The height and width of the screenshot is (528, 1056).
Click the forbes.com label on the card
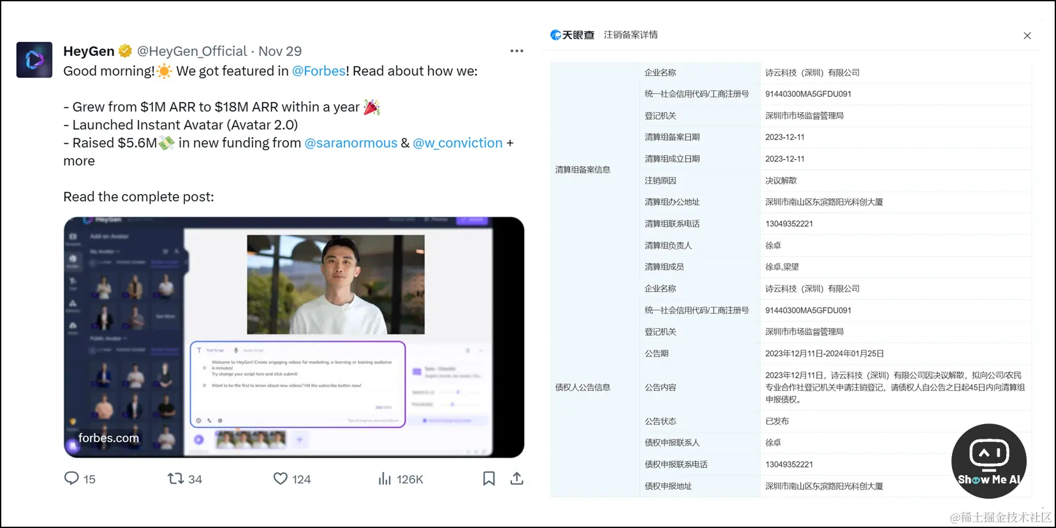click(x=108, y=438)
